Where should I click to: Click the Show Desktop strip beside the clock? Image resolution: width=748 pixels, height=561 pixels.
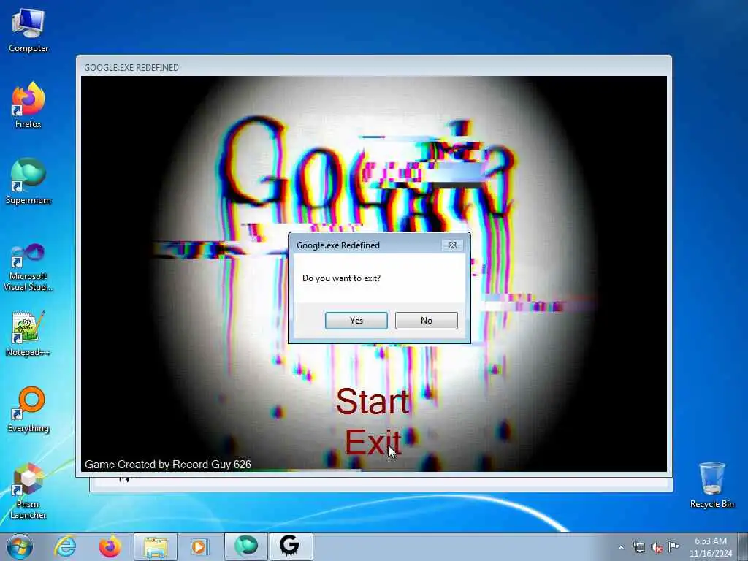(x=743, y=546)
